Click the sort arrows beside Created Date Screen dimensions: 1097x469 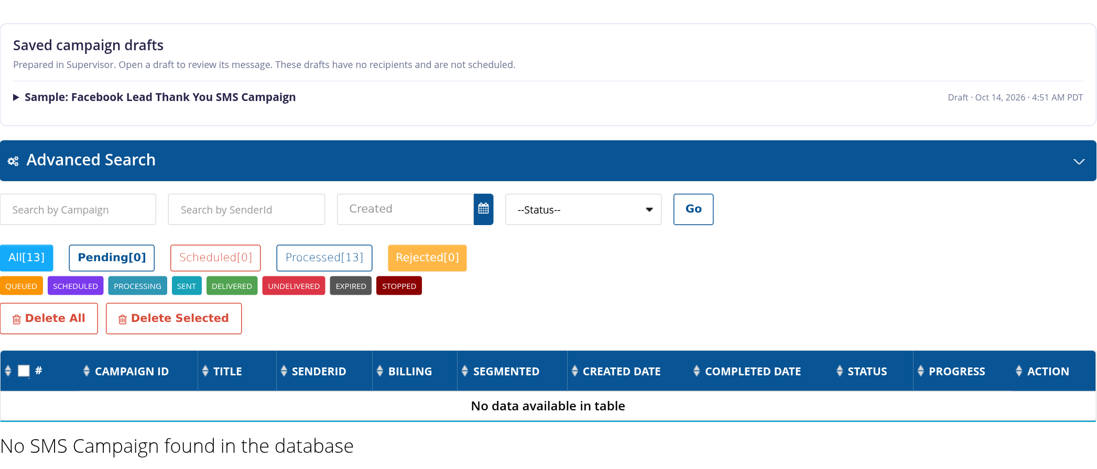click(x=575, y=371)
